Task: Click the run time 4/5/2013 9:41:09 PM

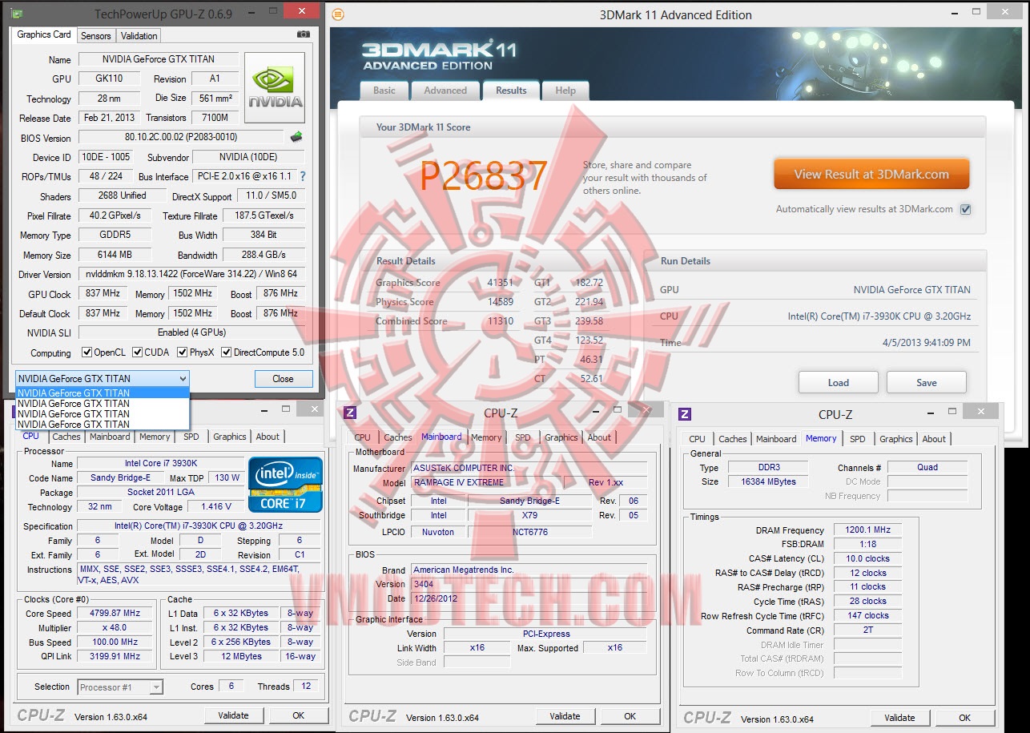Action: 926,342
